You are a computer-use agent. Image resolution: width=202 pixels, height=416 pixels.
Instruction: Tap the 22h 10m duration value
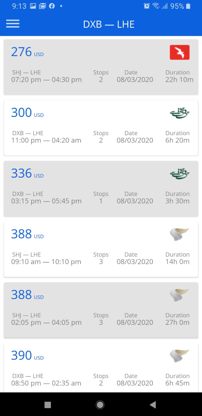tap(179, 80)
